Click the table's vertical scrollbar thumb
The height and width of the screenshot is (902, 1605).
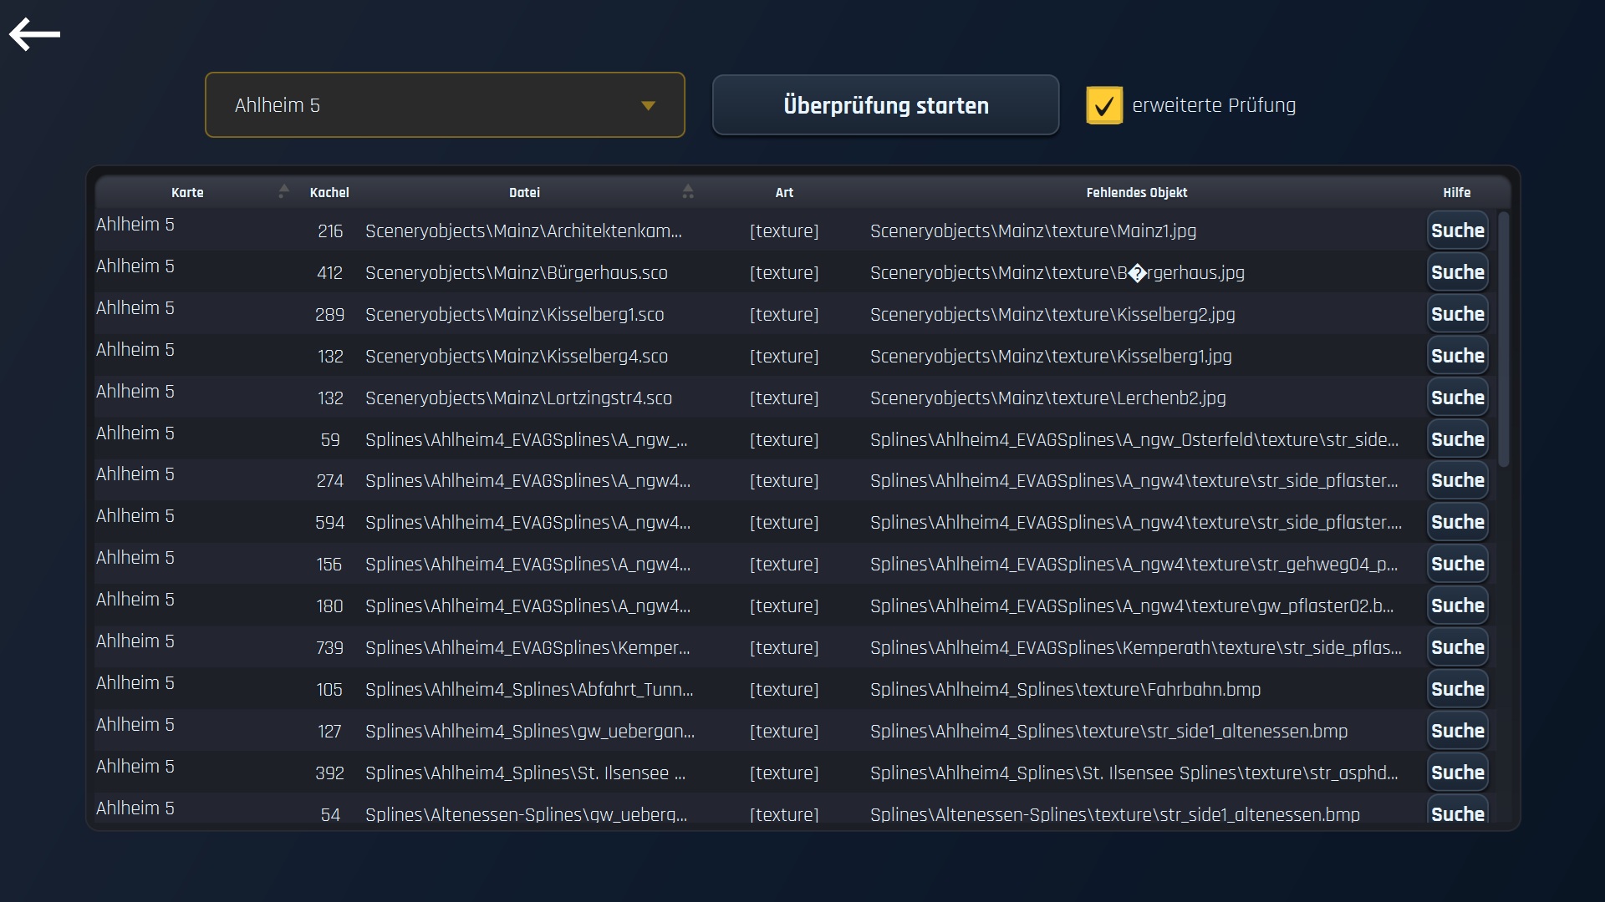click(x=1503, y=338)
